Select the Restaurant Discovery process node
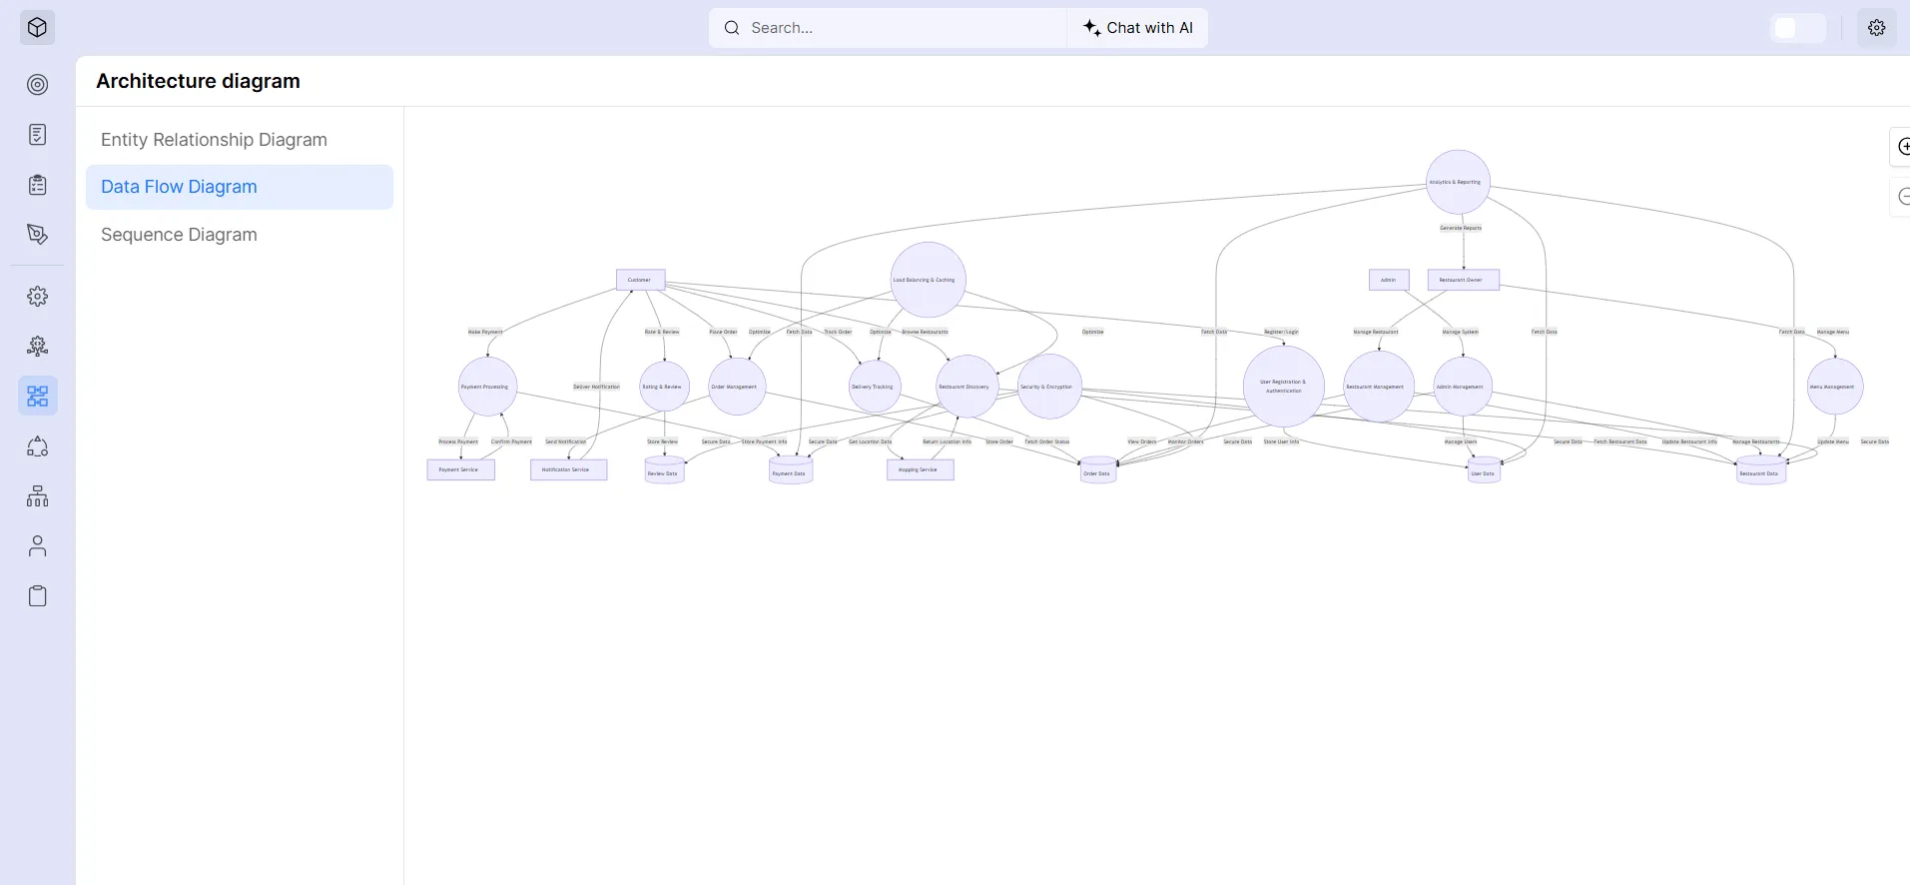This screenshot has height=885, width=1910. tap(966, 387)
